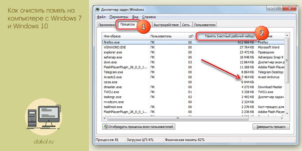Click Физическая память: 62% status entry
This screenshot has height=151, width=302.
185,140
